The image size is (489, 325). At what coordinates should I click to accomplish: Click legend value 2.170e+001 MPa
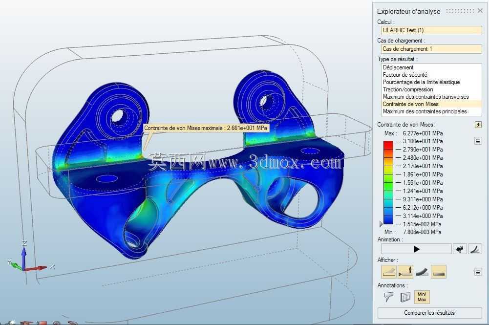(423, 166)
